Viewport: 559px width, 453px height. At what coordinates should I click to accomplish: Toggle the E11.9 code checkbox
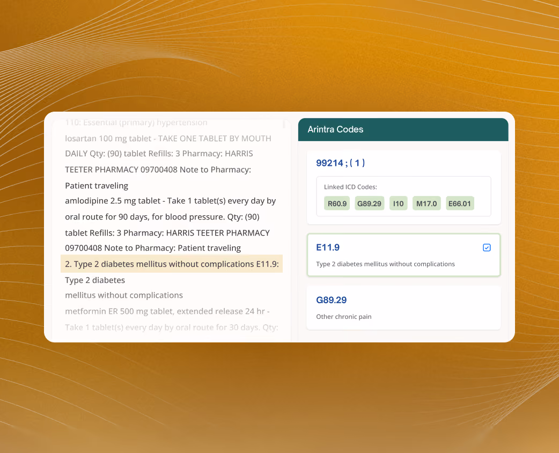(487, 247)
